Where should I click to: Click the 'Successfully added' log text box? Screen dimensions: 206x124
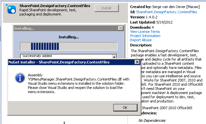point(66,56)
